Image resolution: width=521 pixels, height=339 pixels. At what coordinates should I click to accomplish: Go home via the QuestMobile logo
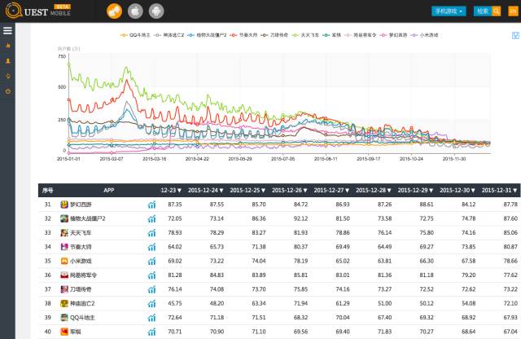[x=38, y=11]
